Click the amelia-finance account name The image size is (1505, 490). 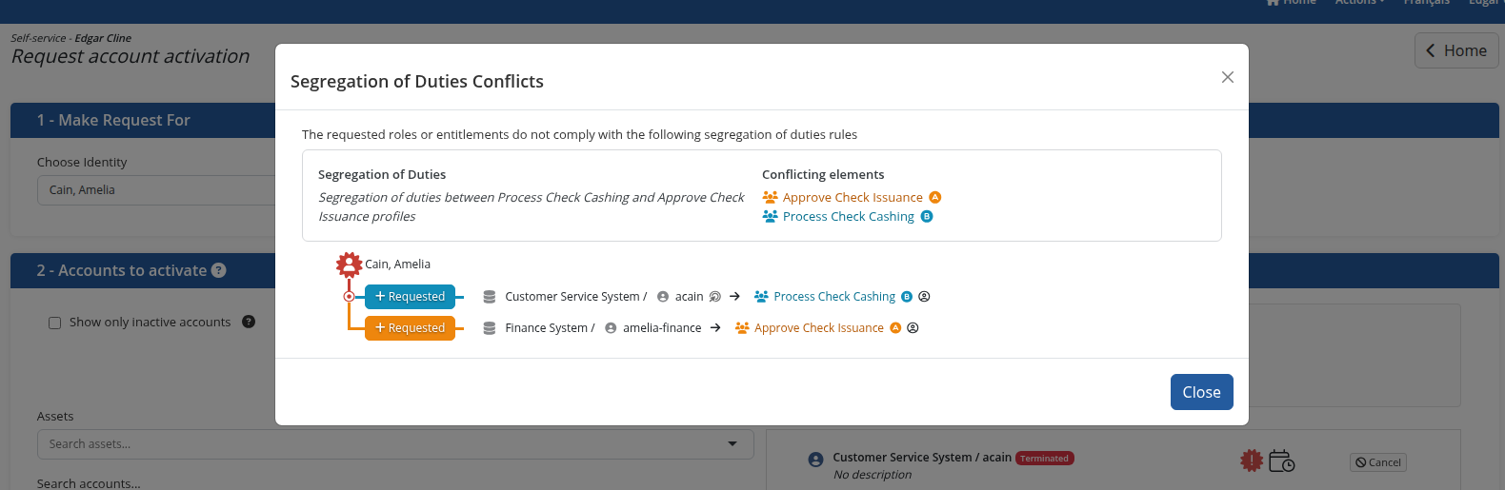point(662,328)
